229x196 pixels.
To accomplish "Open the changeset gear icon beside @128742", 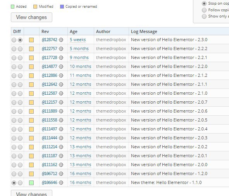I will (61, 40).
